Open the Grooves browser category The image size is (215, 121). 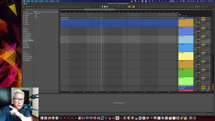click(27, 46)
